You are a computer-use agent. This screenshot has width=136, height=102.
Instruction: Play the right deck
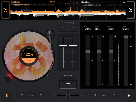[x=129, y=95]
